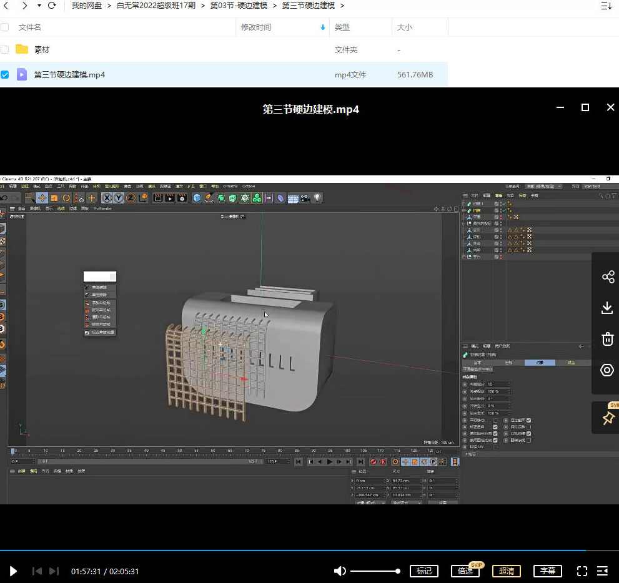The width and height of the screenshot is (619, 583).
Task: Click the previous video skip icon
Action: pyautogui.click(x=37, y=571)
